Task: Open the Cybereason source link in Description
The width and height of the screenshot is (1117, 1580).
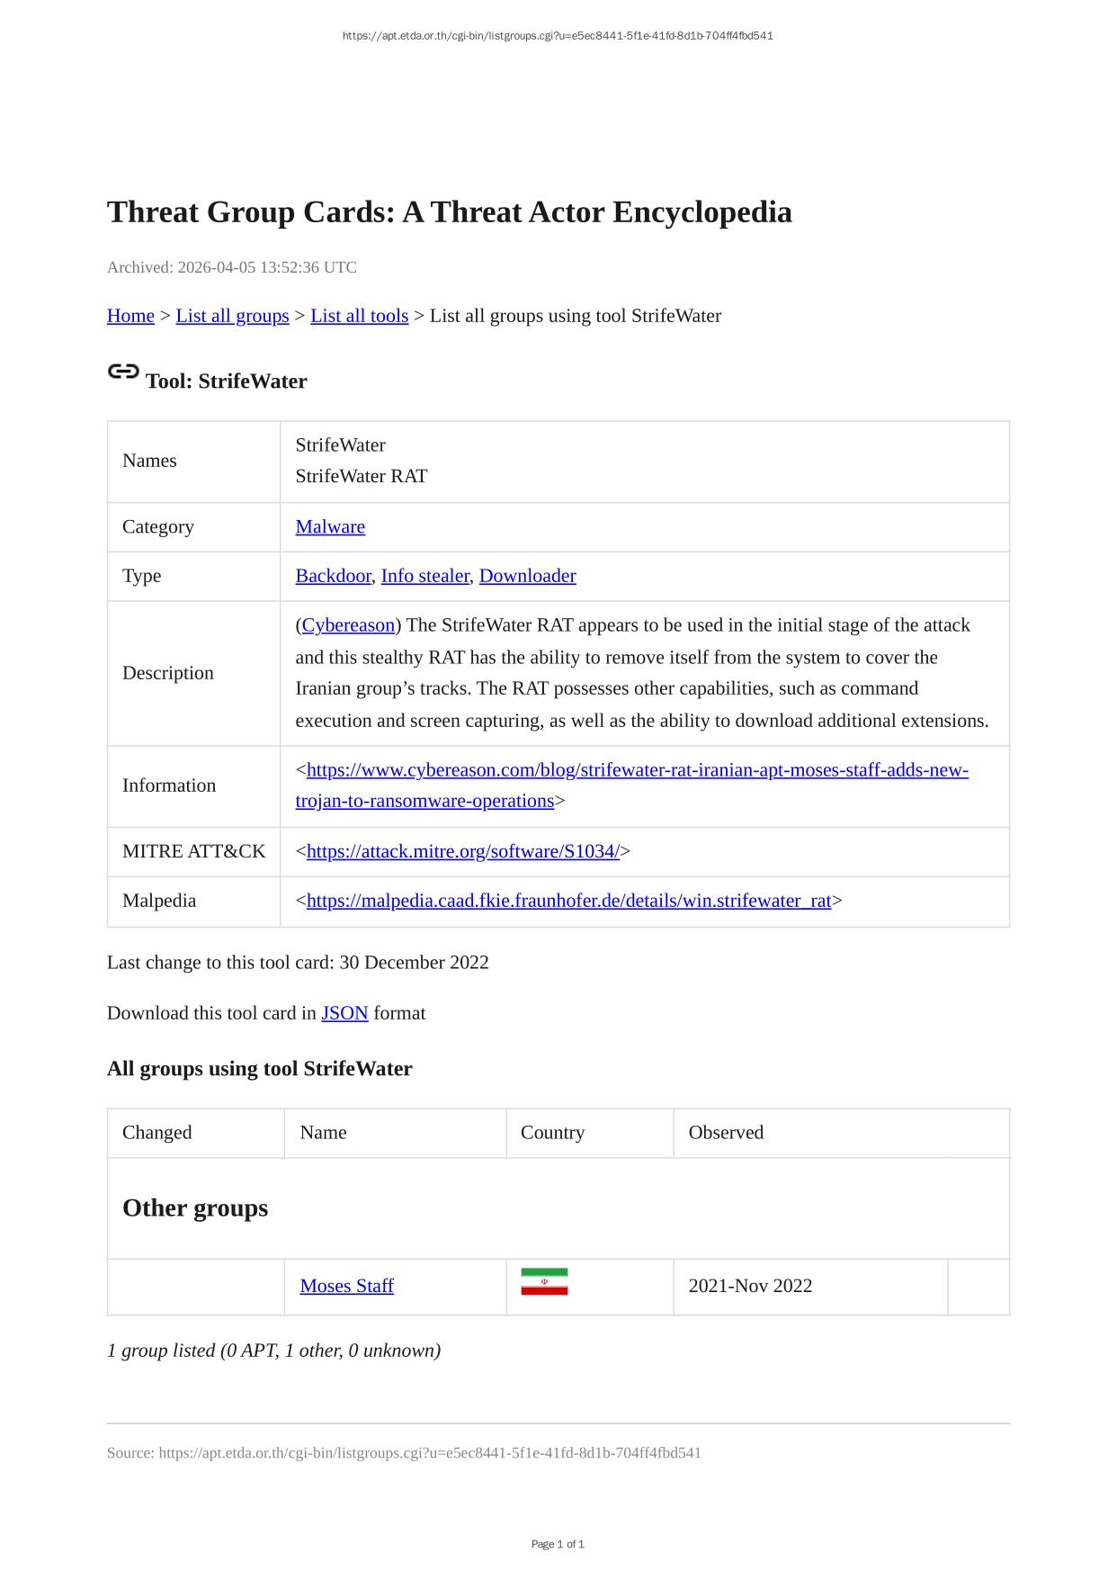Action: point(348,625)
